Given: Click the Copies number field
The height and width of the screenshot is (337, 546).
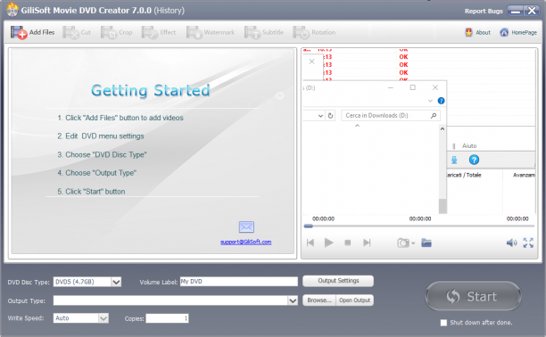Looking at the screenshot, I should [167, 318].
